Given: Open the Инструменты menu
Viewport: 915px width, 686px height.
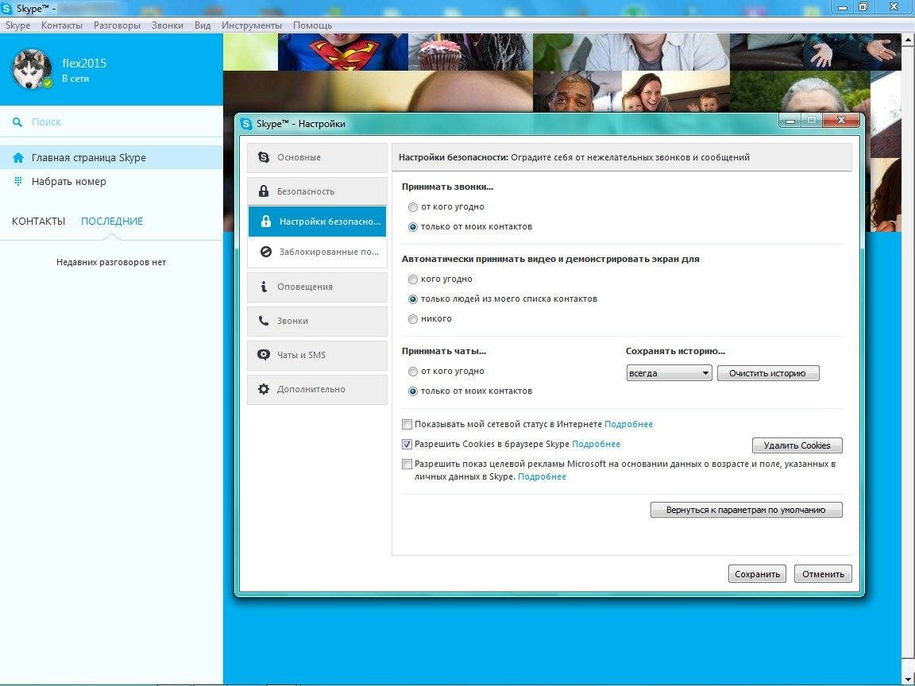Looking at the screenshot, I should click(x=252, y=25).
